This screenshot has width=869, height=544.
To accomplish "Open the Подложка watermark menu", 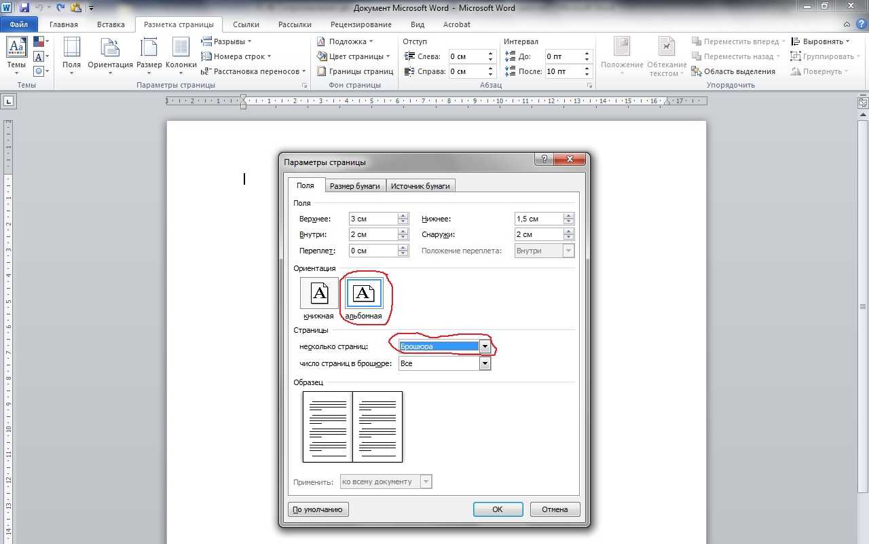I will 346,41.
